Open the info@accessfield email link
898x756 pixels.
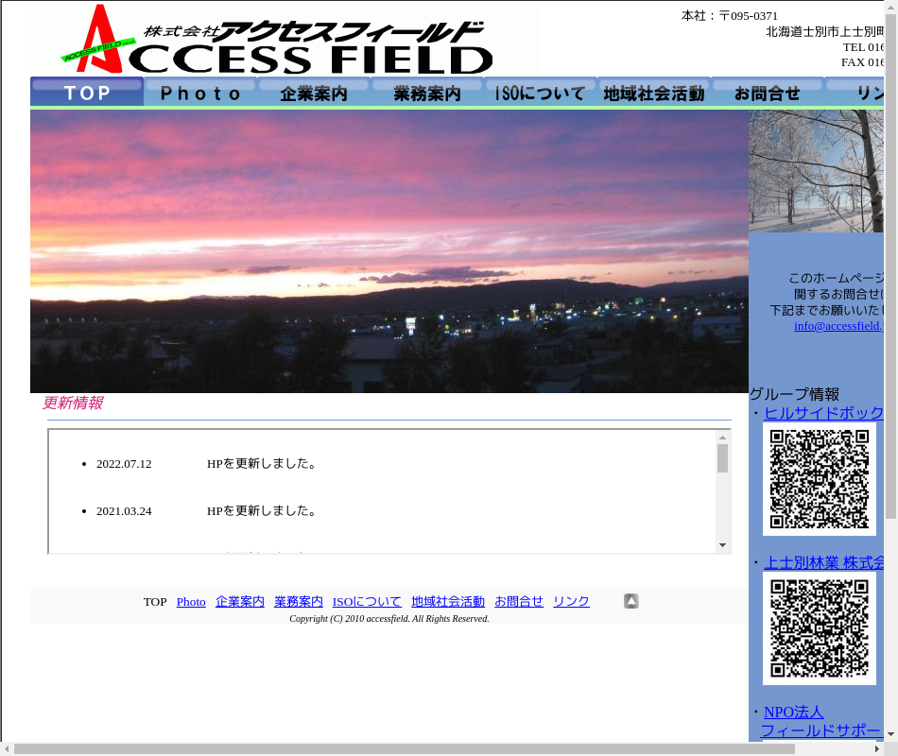tap(838, 326)
